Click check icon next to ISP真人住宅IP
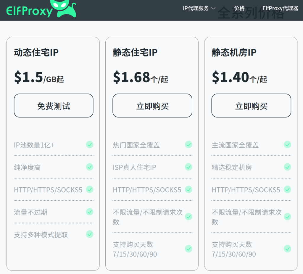303x274 pixels. tap(188, 167)
